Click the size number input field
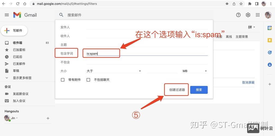This screenshot has width=275, height=136. (x=162, y=71)
